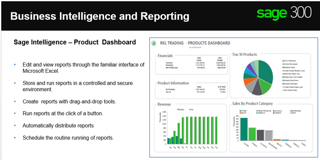Screen dimensions: 320x160
Task: Click the Mexi Cactus Drops legend entry
Action: (x=290, y=90)
